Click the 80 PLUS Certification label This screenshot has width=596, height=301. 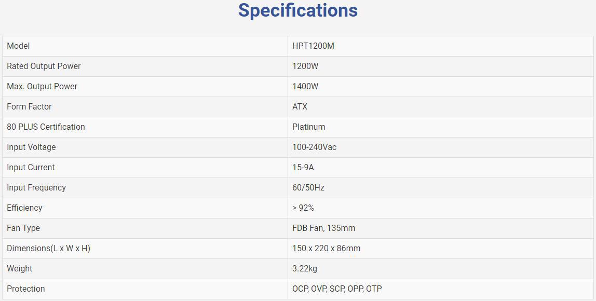(x=46, y=127)
